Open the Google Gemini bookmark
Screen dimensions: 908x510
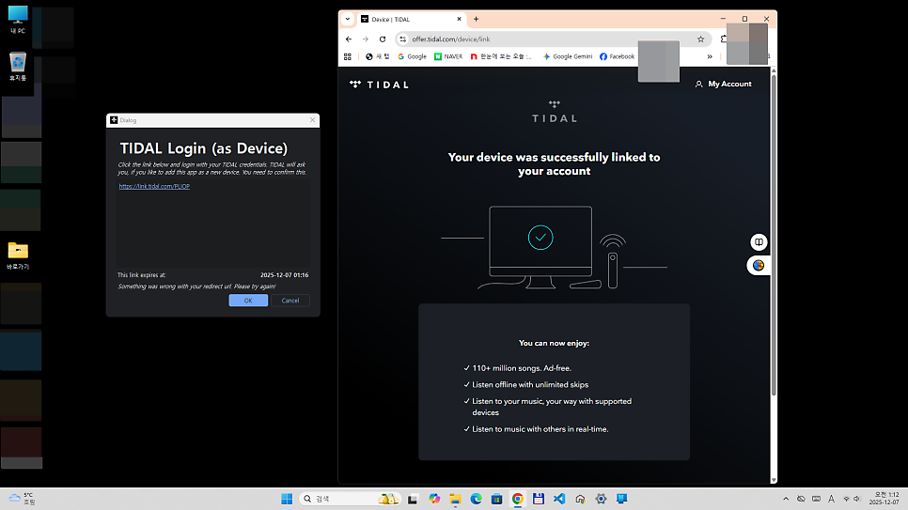coord(568,56)
